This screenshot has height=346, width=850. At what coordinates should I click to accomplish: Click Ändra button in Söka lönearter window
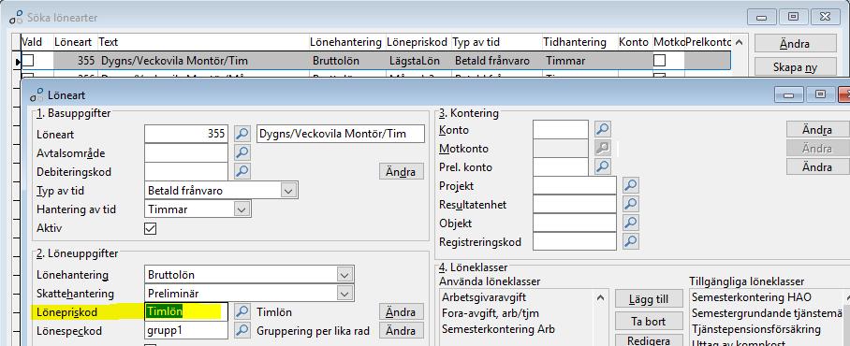pyautogui.click(x=795, y=44)
